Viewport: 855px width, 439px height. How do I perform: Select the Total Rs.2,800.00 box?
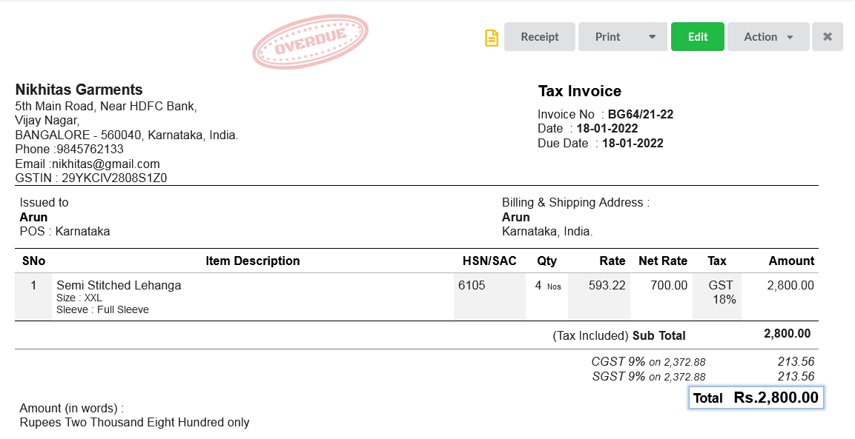[x=756, y=398]
